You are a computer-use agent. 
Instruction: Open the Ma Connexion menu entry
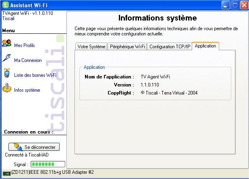click(x=28, y=60)
